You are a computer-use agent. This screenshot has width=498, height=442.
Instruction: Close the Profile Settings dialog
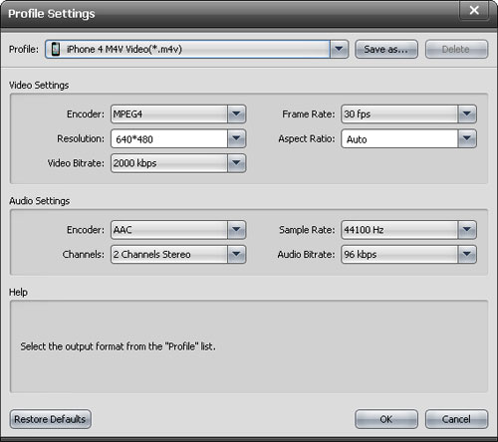coord(474,10)
